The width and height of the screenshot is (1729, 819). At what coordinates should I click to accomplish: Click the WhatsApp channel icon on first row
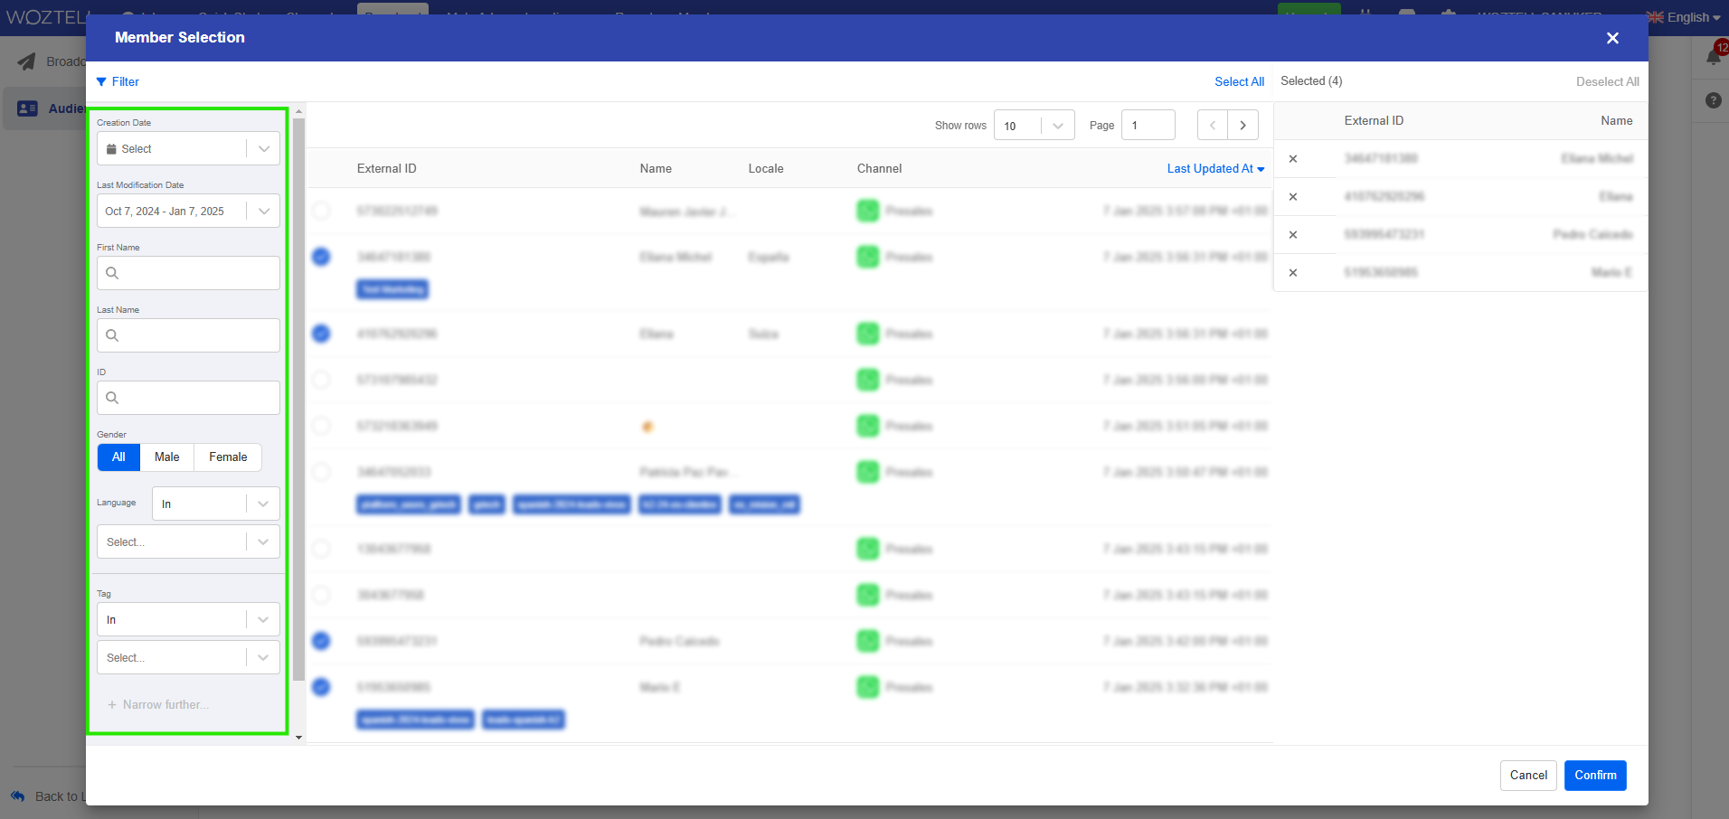click(x=867, y=211)
